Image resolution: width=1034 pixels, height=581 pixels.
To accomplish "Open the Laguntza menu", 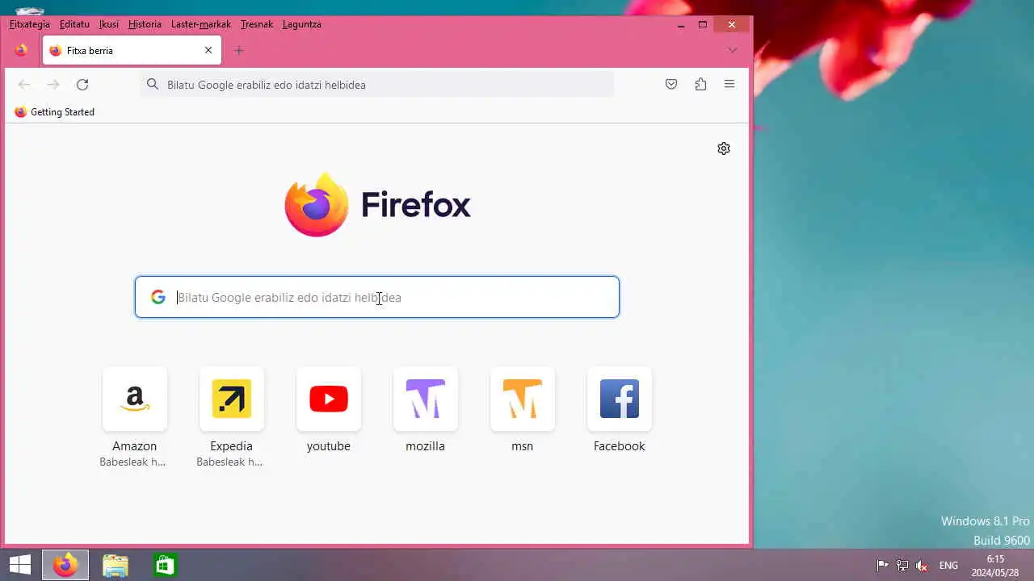I will (302, 24).
